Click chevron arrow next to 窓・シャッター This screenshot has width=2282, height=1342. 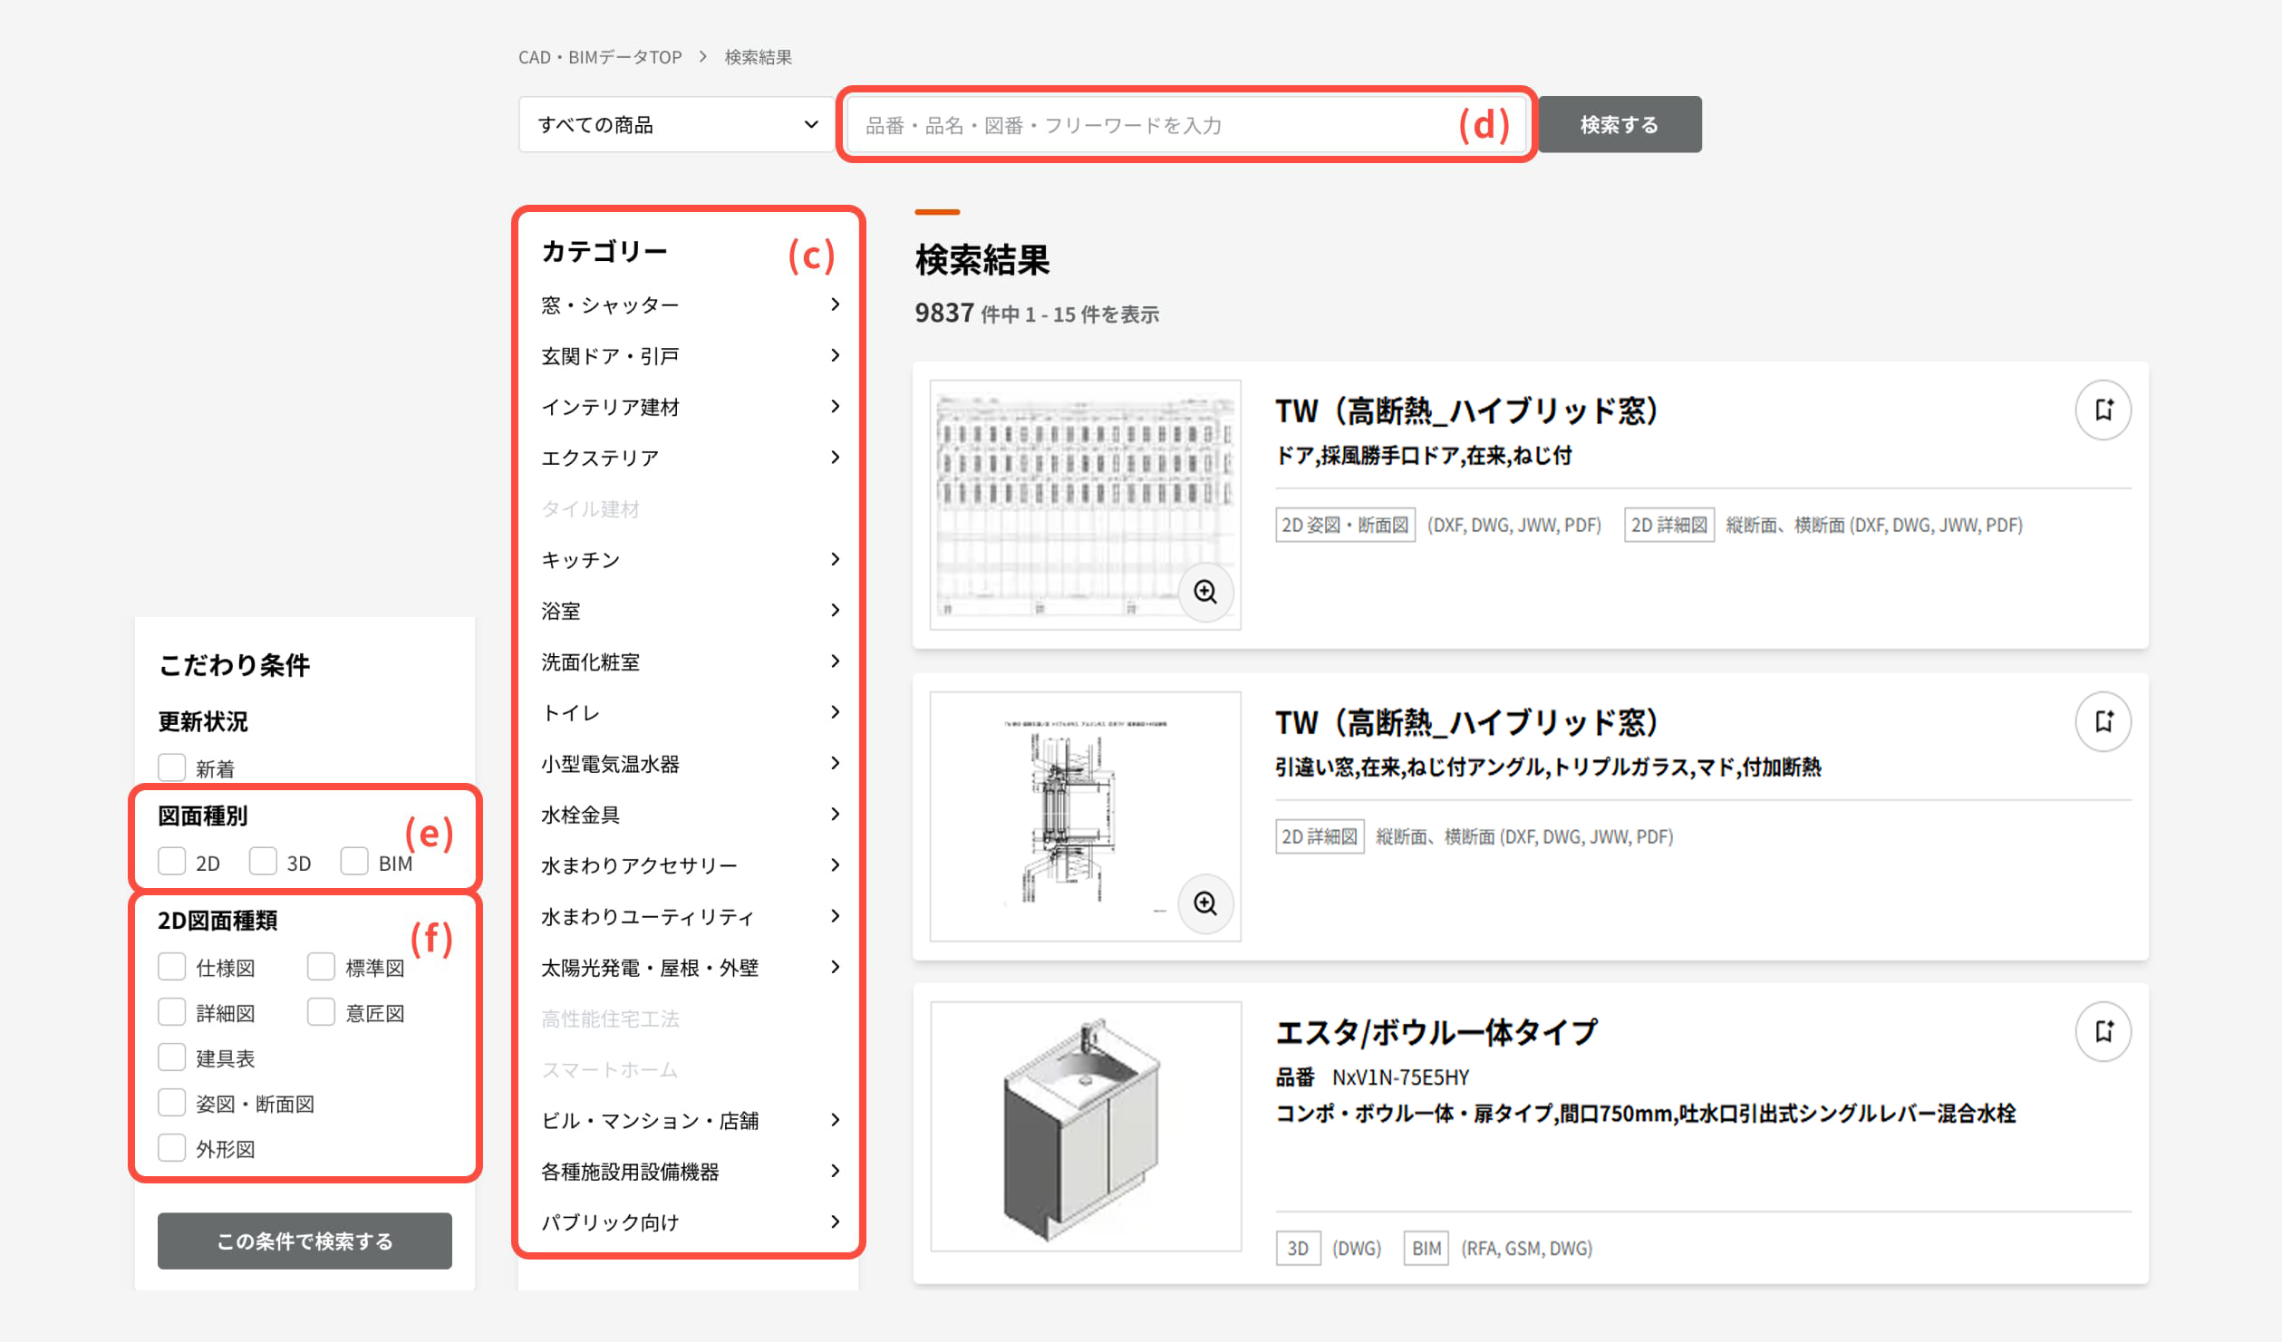pyautogui.click(x=835, y=304)
